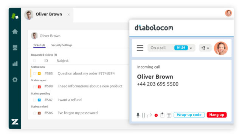Open the Reporting bar chart icon
Viewport: 242px width, 137px height.
click(x=15, y=64)
